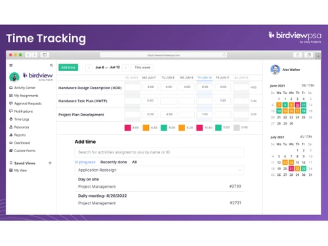
Task: Click the Hardware Design Description (HDD) label
Action: 90,88
